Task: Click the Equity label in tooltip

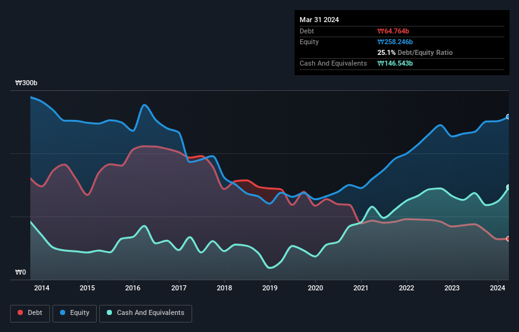Action: point(309,42)
